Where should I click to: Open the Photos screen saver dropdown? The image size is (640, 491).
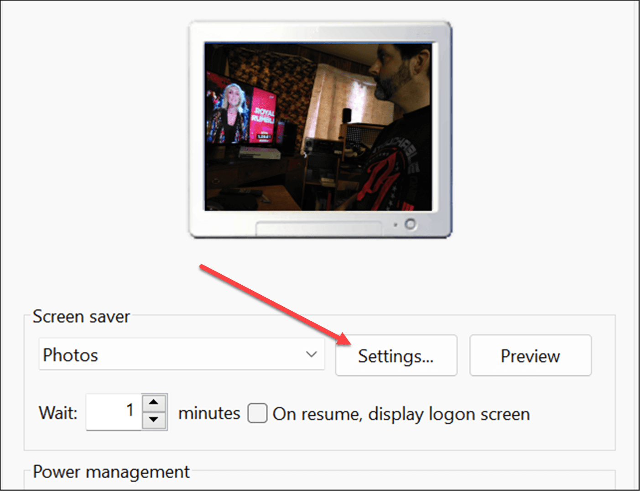(x=182, y=355)
